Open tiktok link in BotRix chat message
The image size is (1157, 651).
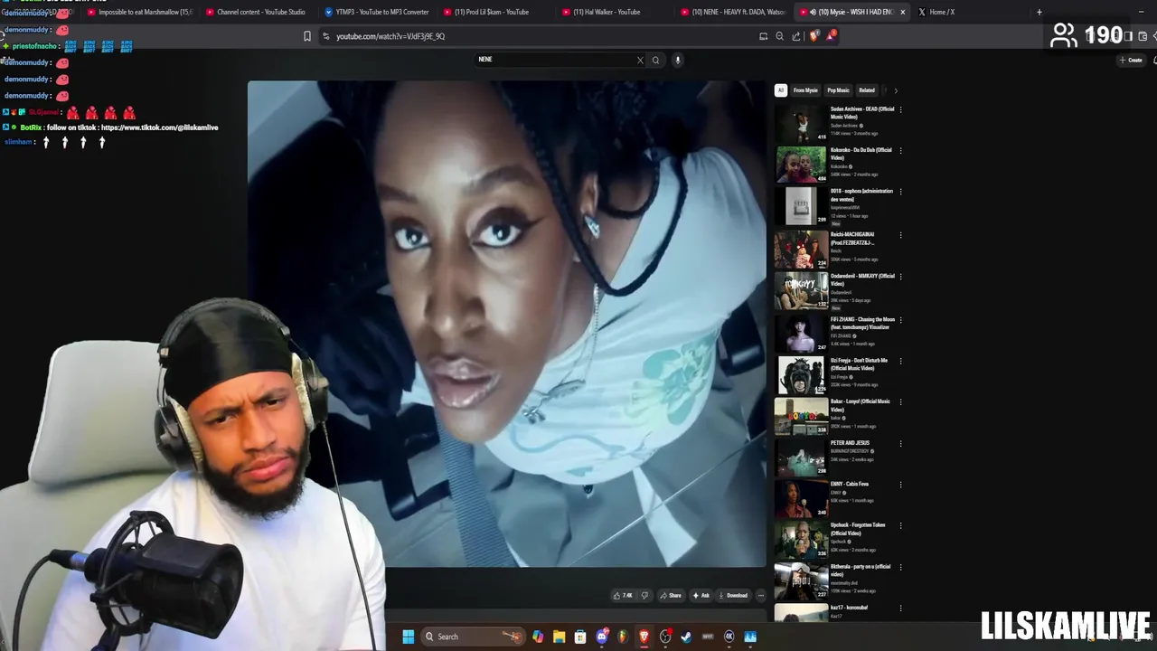tap(159, 127)
